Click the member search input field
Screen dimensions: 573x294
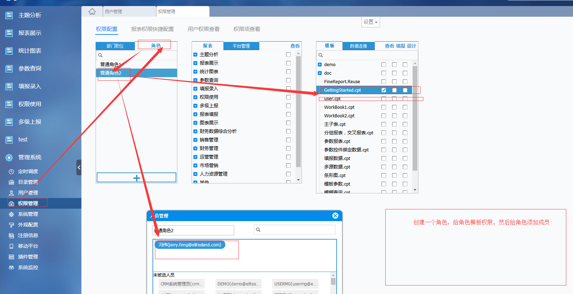click(x=295, y=230)
